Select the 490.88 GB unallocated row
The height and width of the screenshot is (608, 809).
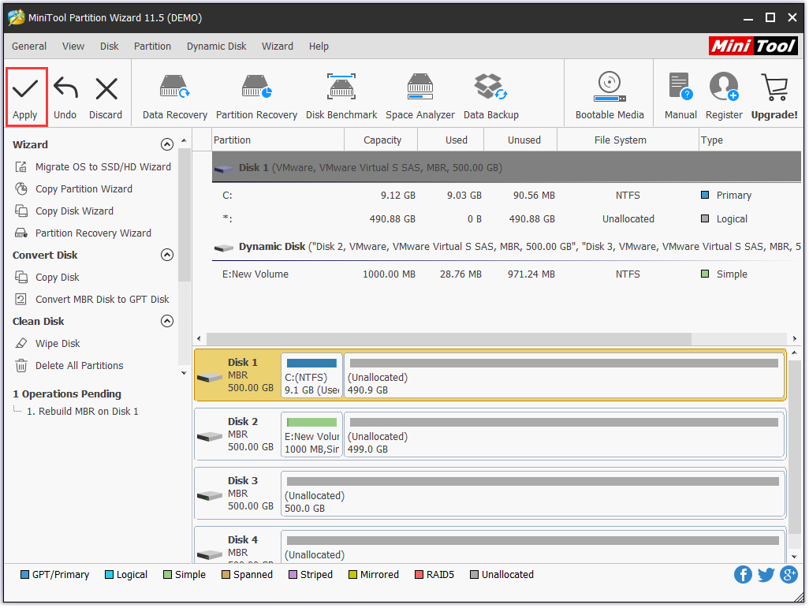click(506, 219)
